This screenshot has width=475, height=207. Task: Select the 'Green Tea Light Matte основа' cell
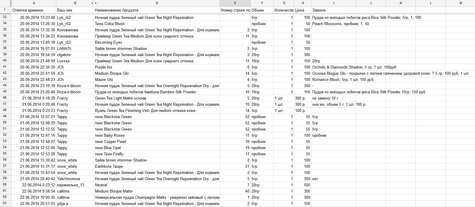[157, 98]
